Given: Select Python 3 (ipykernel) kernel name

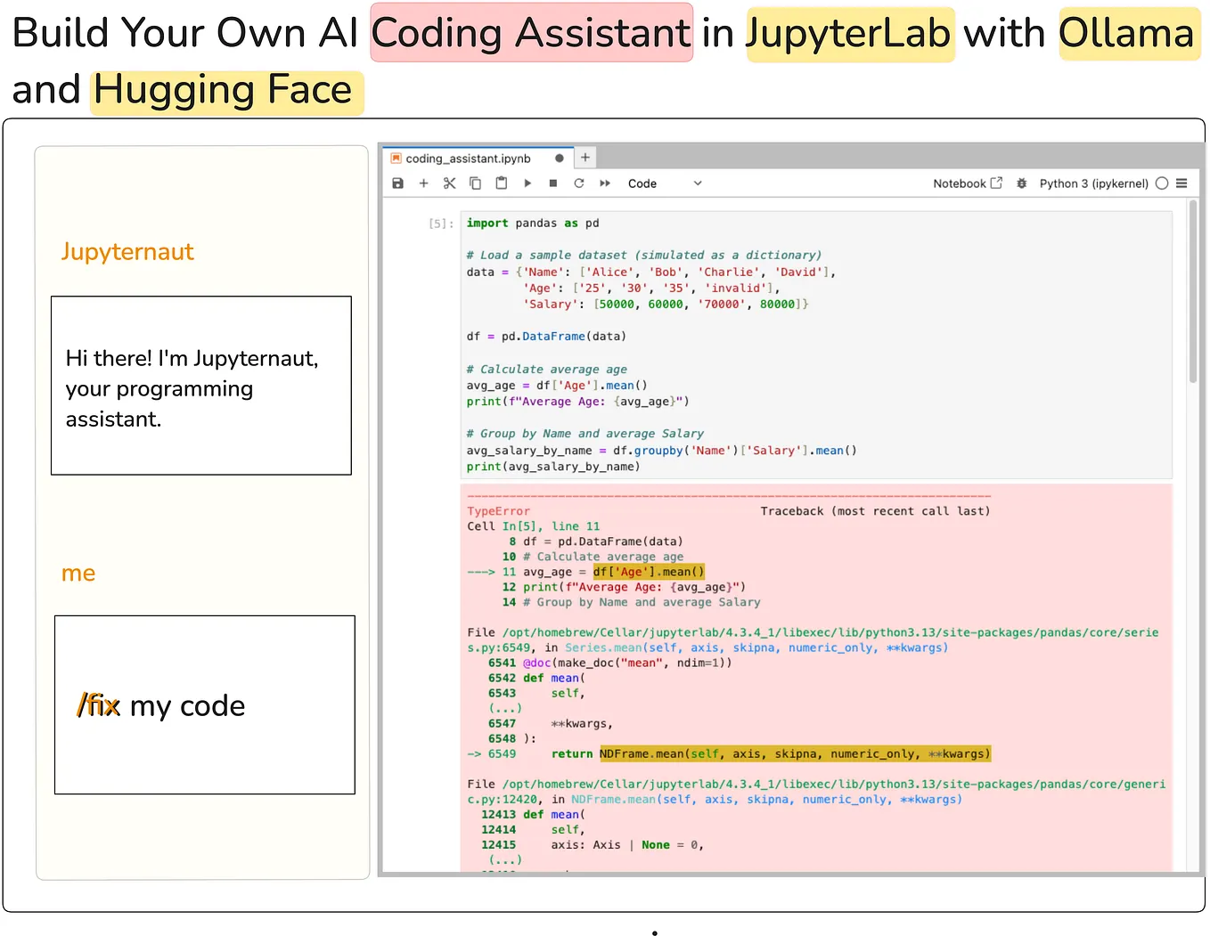Looking at the screenshot, I should point(1094,183).
